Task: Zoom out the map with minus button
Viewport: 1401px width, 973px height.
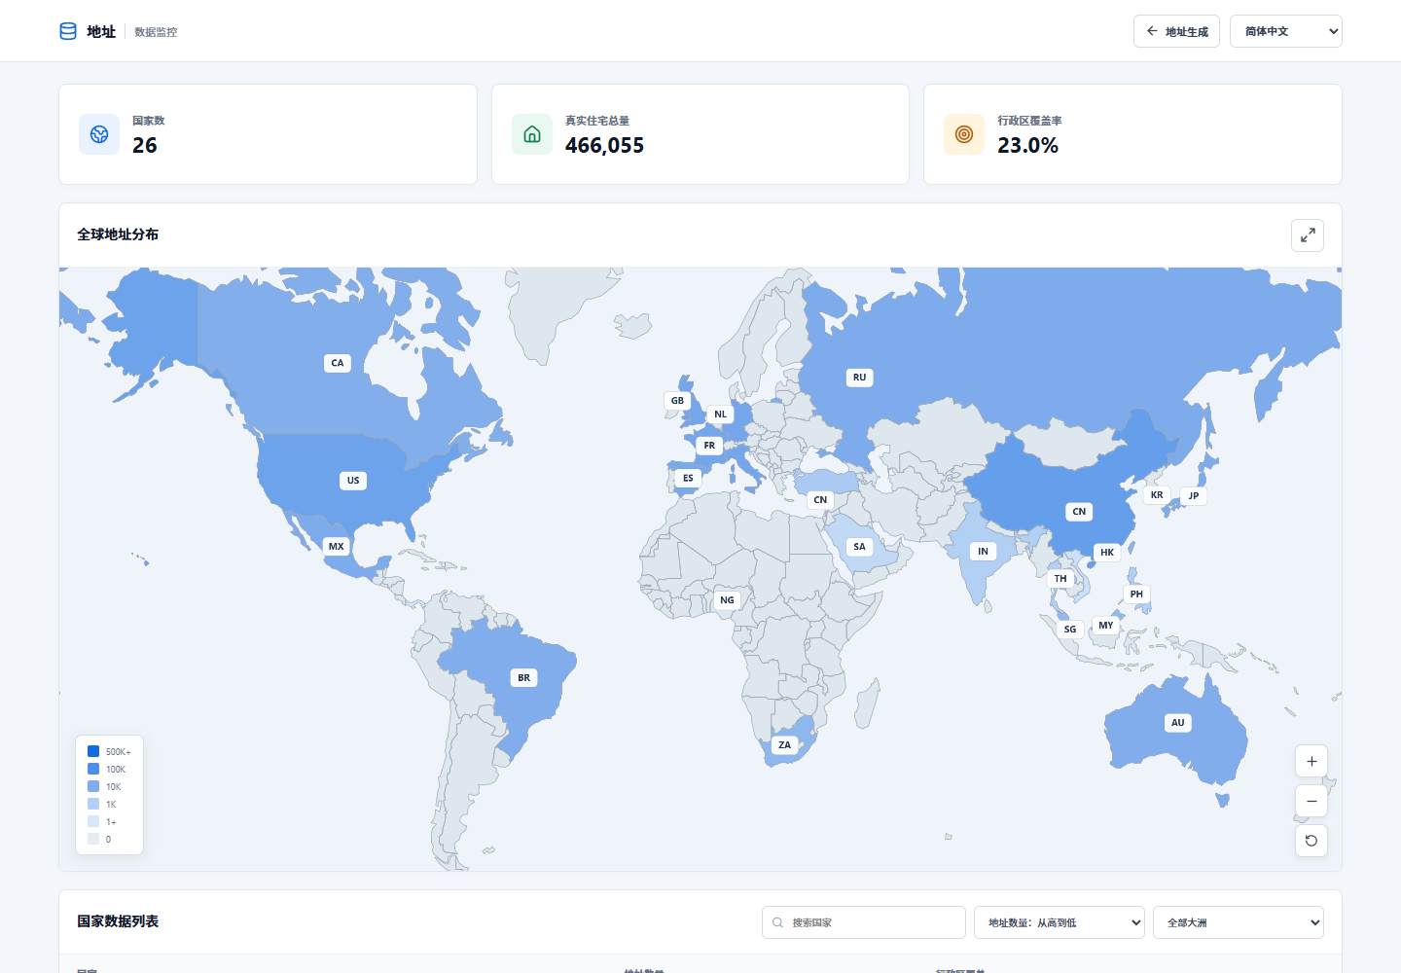Action: [x=1311, y=801]
